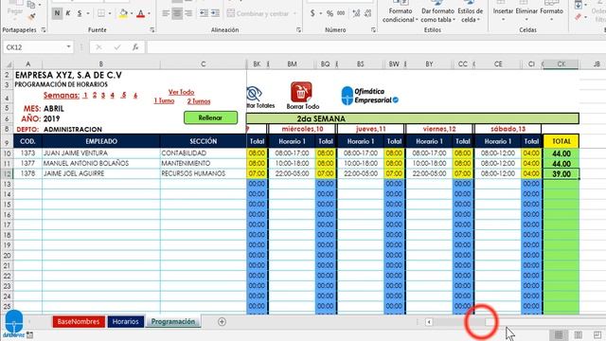Increase decimal places
The image size is (606, 341).
[x=356, y=13]
